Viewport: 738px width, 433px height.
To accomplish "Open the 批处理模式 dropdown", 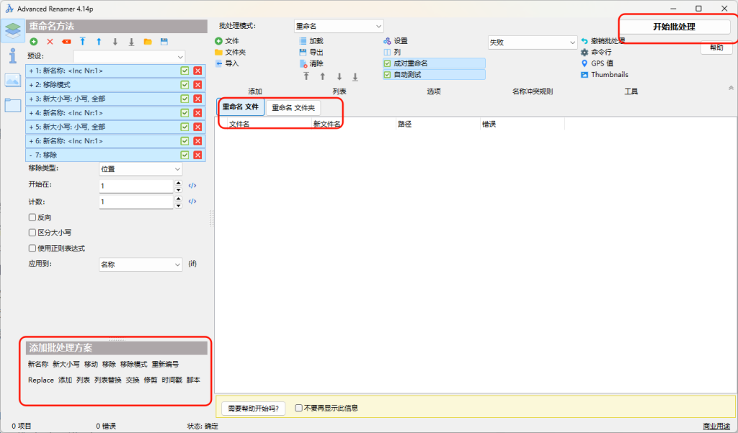I will pyautogui.click(x=339, y=26).
